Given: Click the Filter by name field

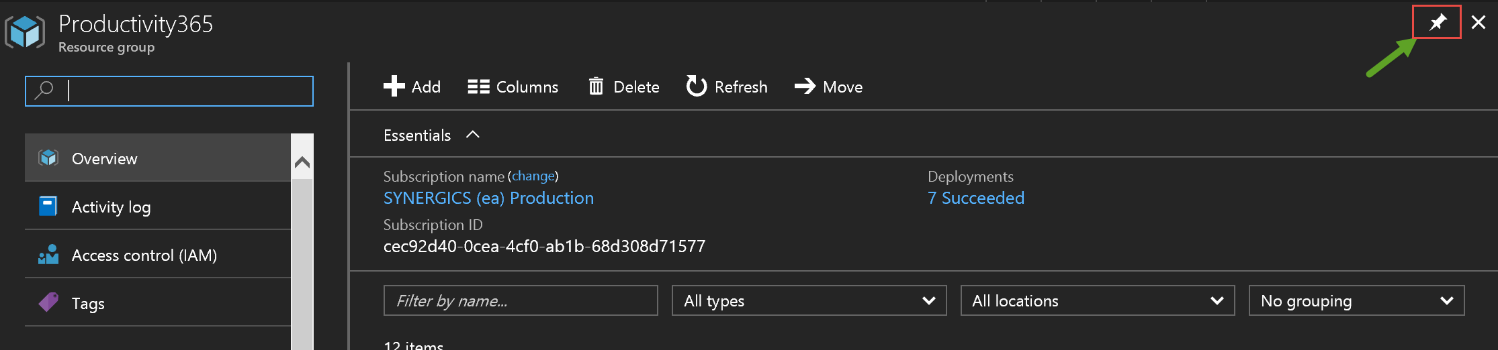Looking at the screenshot, I should coord(521,300).
